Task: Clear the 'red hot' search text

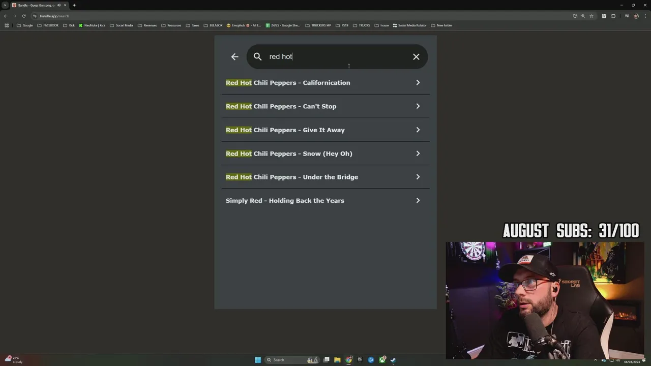Action: coord(416,56)
